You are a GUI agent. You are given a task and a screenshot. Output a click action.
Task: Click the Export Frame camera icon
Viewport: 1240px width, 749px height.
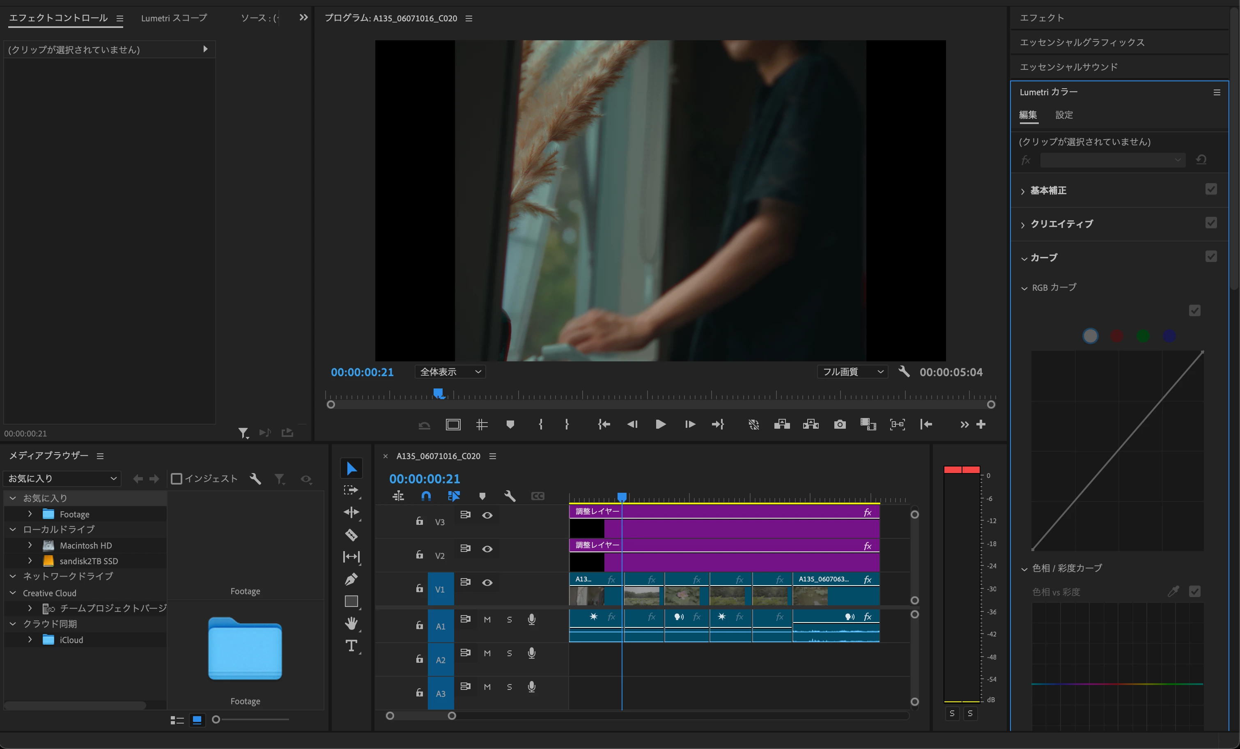tap(839, 424)
